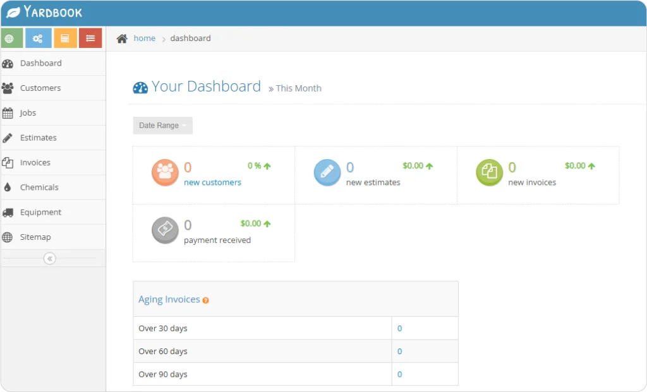Click the Over 30 days invoice count
The image size is (647, 392).
pos(399,328)
